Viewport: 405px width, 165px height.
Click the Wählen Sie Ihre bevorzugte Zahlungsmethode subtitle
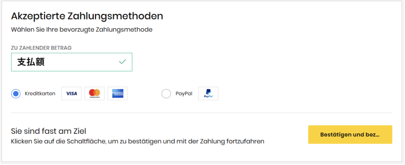(x=82, y=29)
